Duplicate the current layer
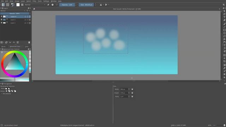The height and width of the screenshot is (127, 226). pyautogui.click(x=6, y=42)
